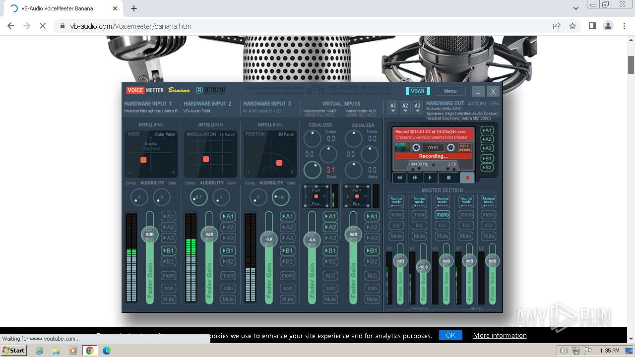Click the red input button on the cassette
635x357 pixels.
(x=464, y=147)
